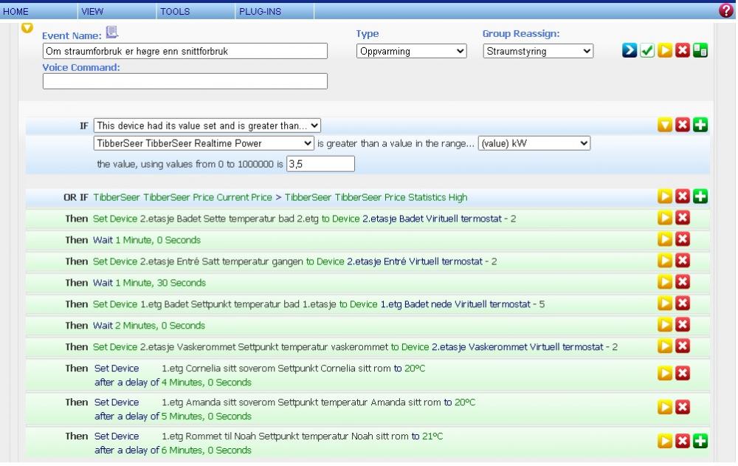Delete the Cornelia sitt soverom action
Viewport: 738px width, 466px height.
pyautogui.click(x=683, y=373)
